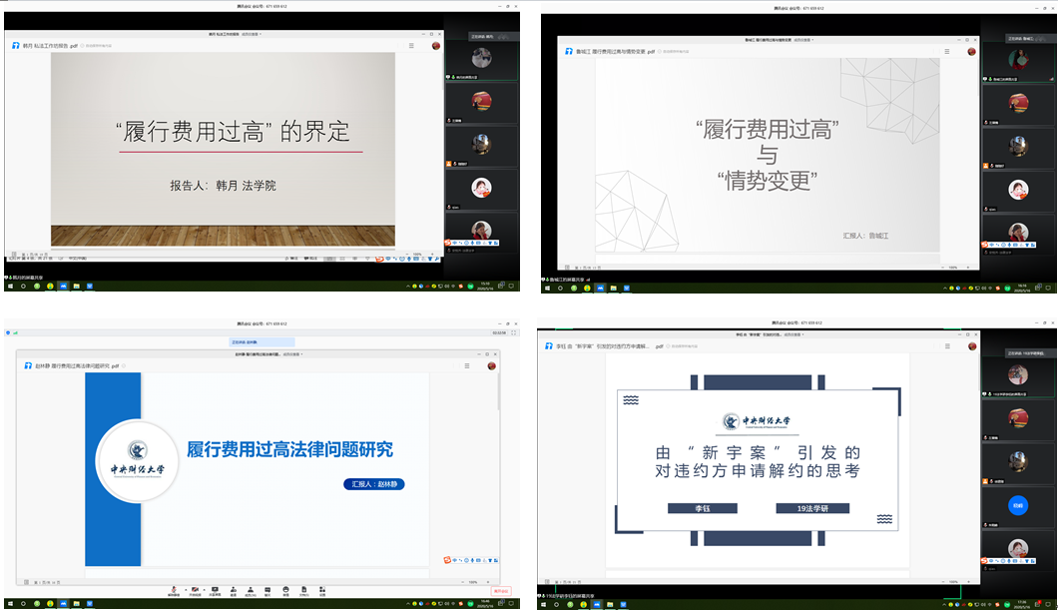Click the share screen icon in the bottom-left meeting toolbar

click(215, 590)
